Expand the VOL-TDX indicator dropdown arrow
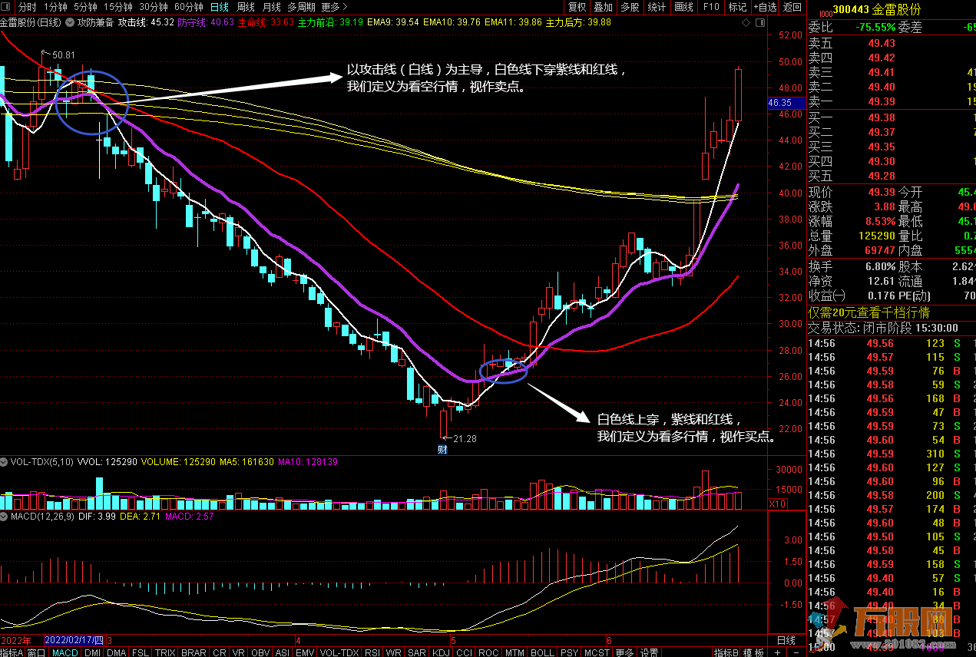This screenshot has width=976, height=657. point(5,462)
